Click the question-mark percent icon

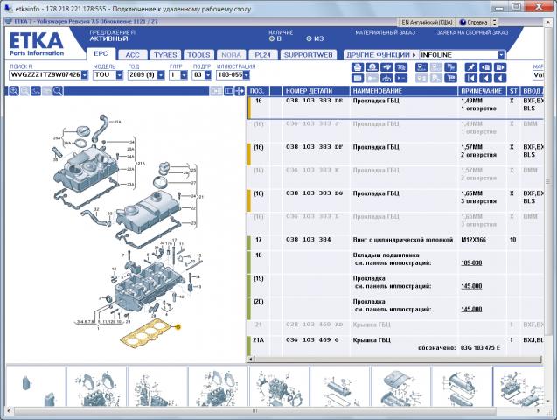401,67
